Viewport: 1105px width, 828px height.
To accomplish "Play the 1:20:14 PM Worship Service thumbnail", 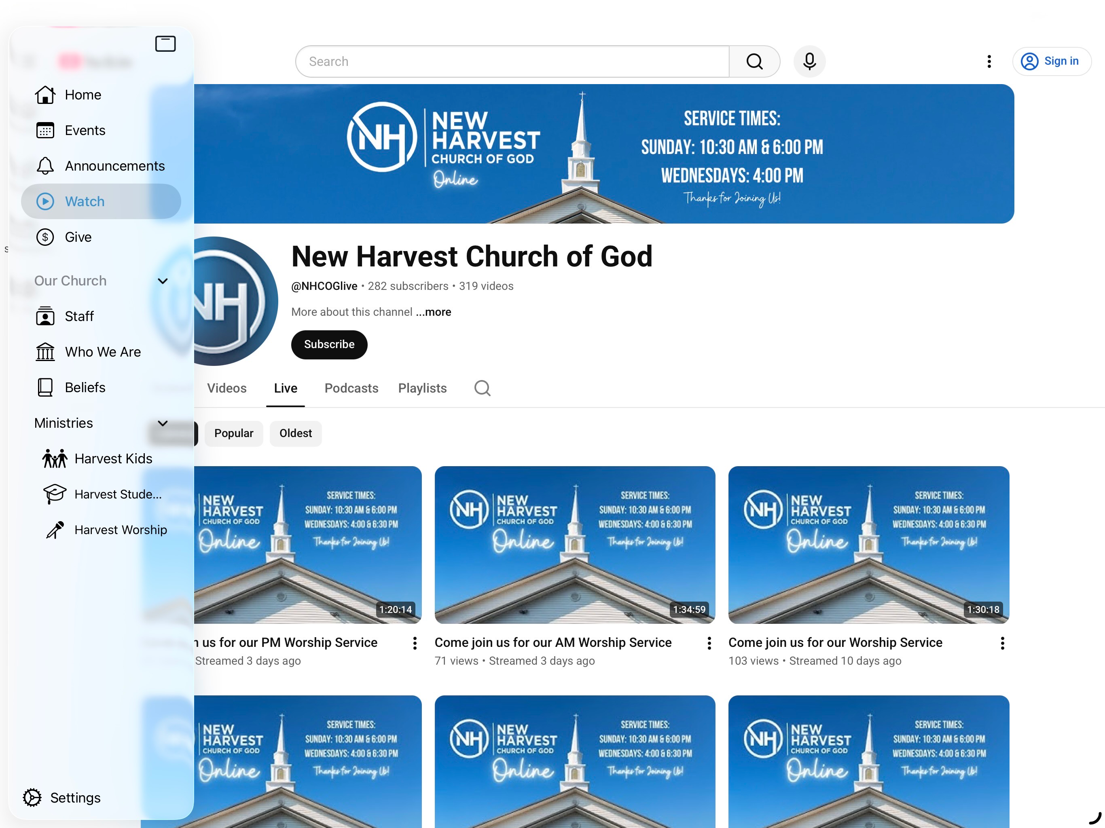I will coord(307,545).
